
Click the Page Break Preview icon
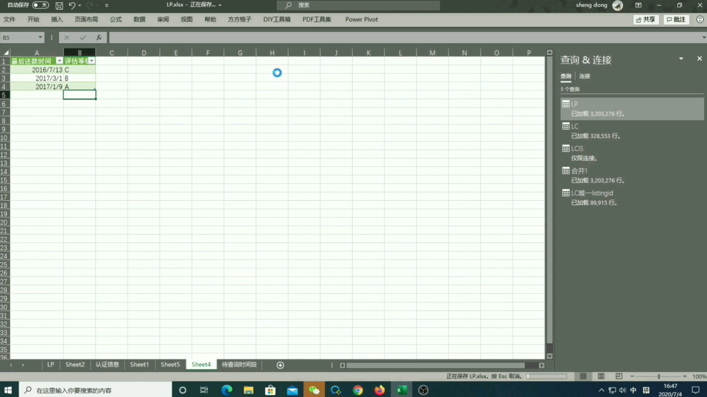pyautogui.click(x=619, y=376)
